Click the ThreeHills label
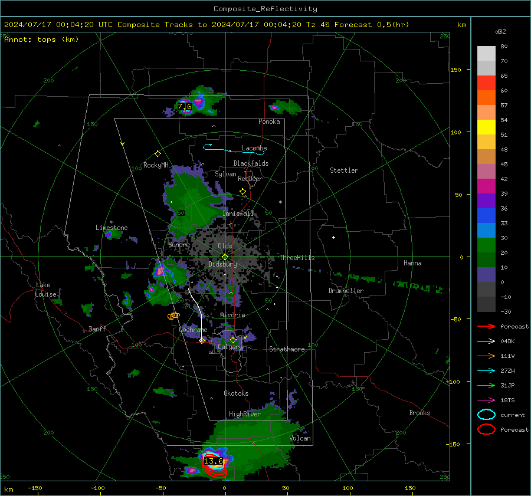The width and height of the screenshot is (531, 496). 297,258
